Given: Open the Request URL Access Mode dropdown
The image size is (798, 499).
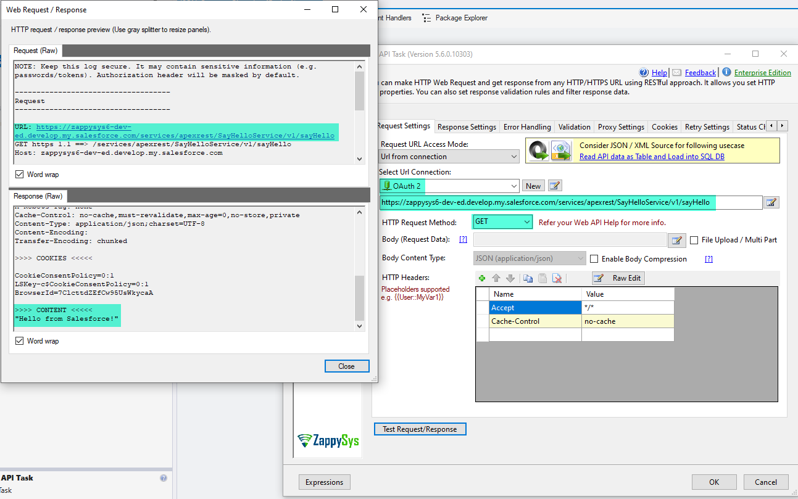Looking at the screenshot, I should (x=449, y=157).
